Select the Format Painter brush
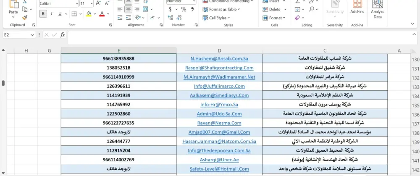420x176 pixels. (25, 18)
